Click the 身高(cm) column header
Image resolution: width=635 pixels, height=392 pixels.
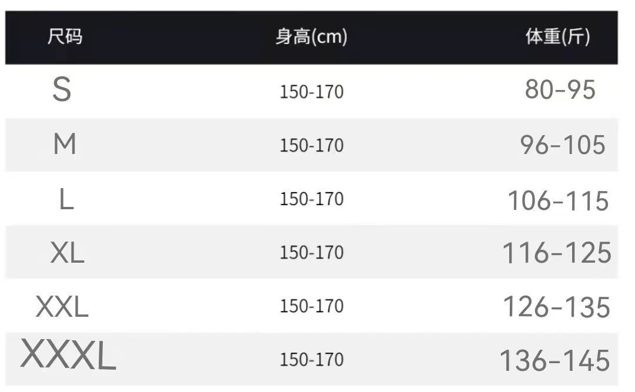pyautogui.click(x=311, y=38)
